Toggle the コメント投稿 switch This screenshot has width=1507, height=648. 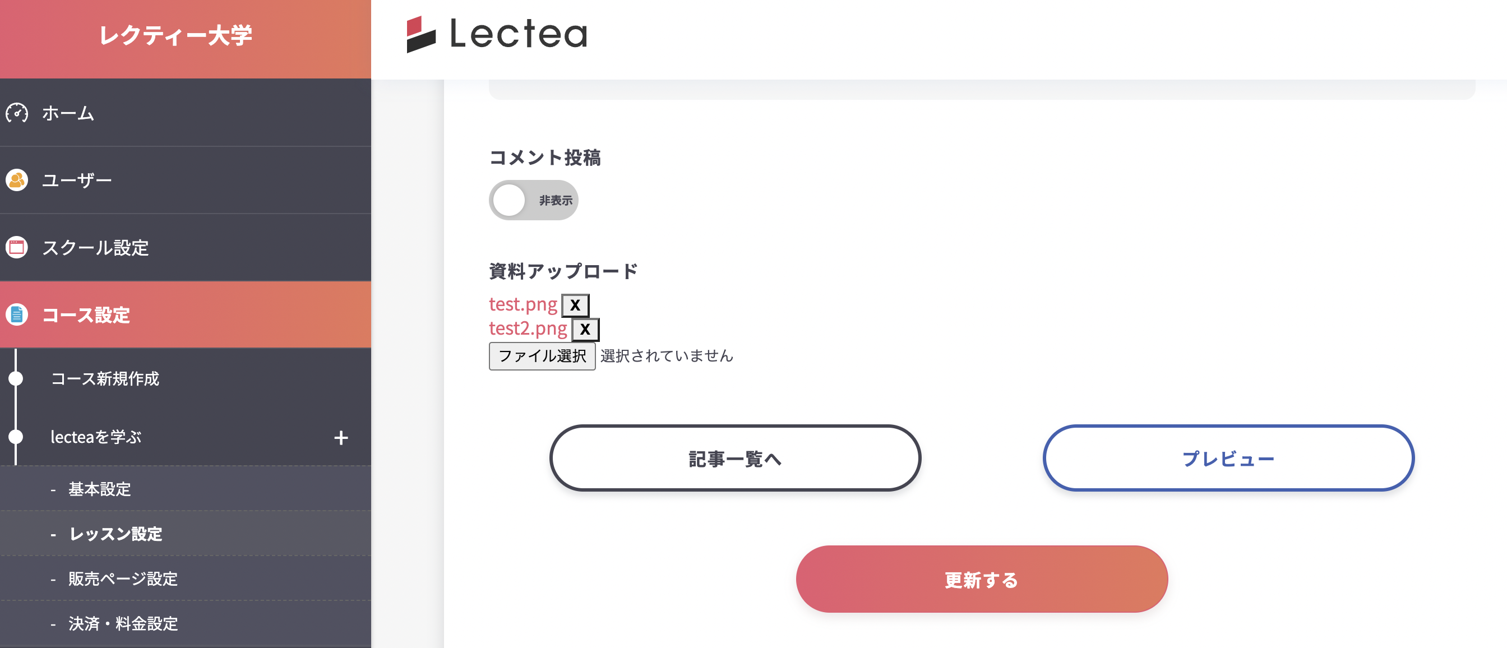[x=533, y=201]
